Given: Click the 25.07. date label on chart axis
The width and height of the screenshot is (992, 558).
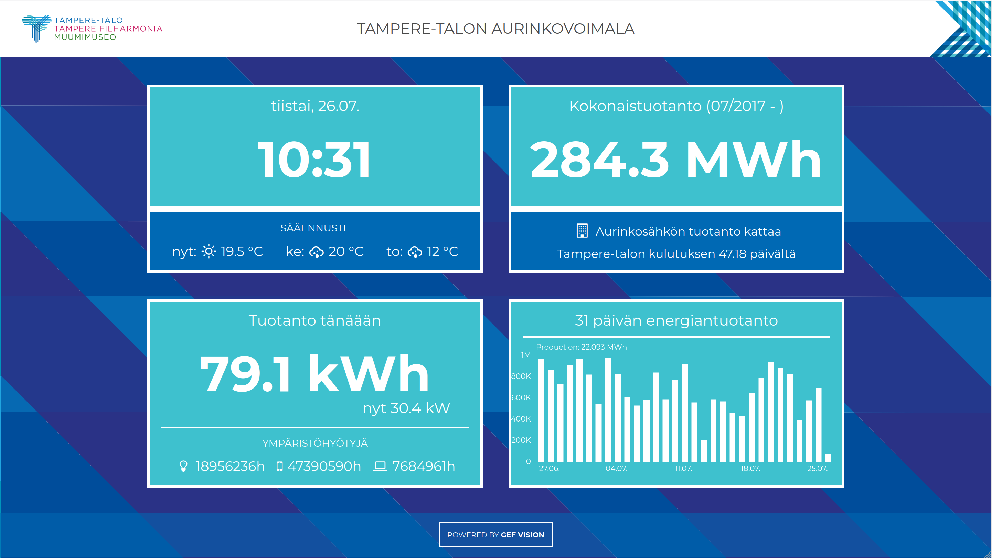Looking at the screenshot, I should tap(817, 468).
